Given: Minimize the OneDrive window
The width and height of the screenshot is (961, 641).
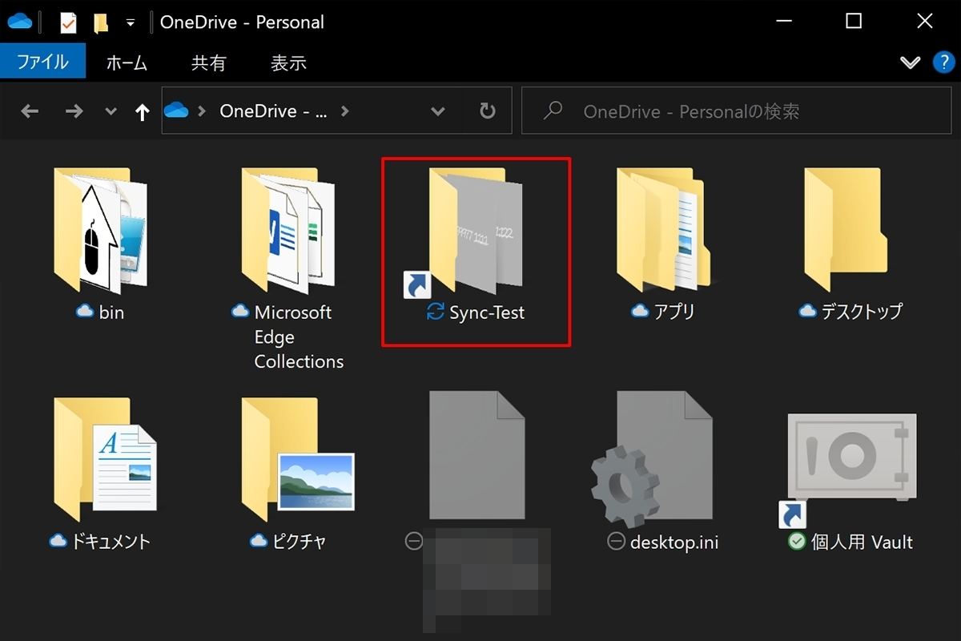Looking at the screenshot, I should tap(784, 22).
